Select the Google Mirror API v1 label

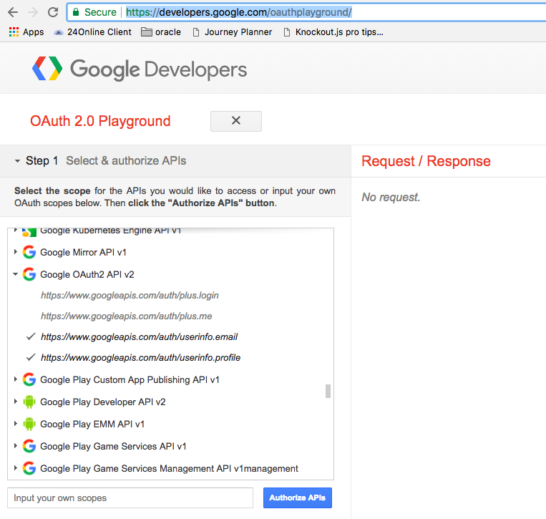click(83, 252)
